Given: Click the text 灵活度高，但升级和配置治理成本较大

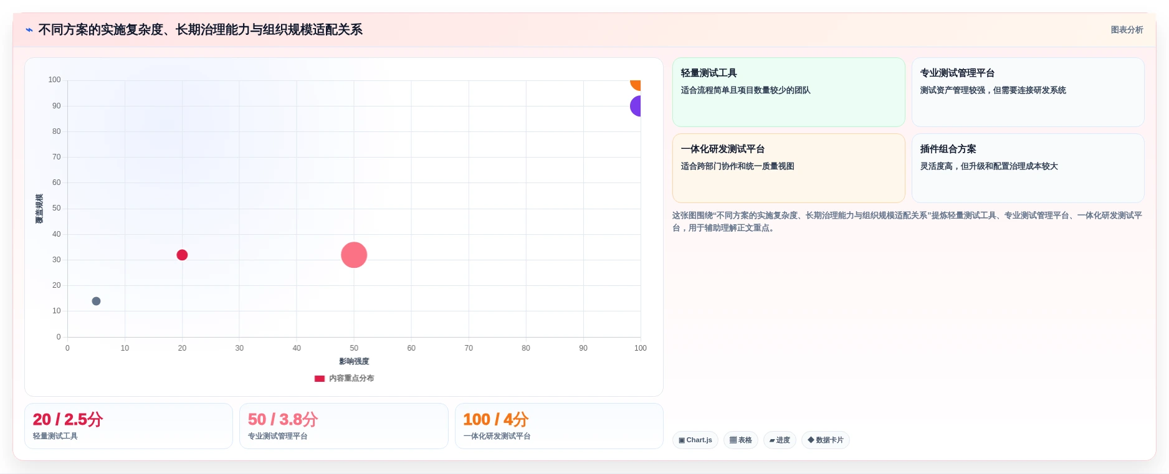Looking at the screenshot, I should coord(989,166).
